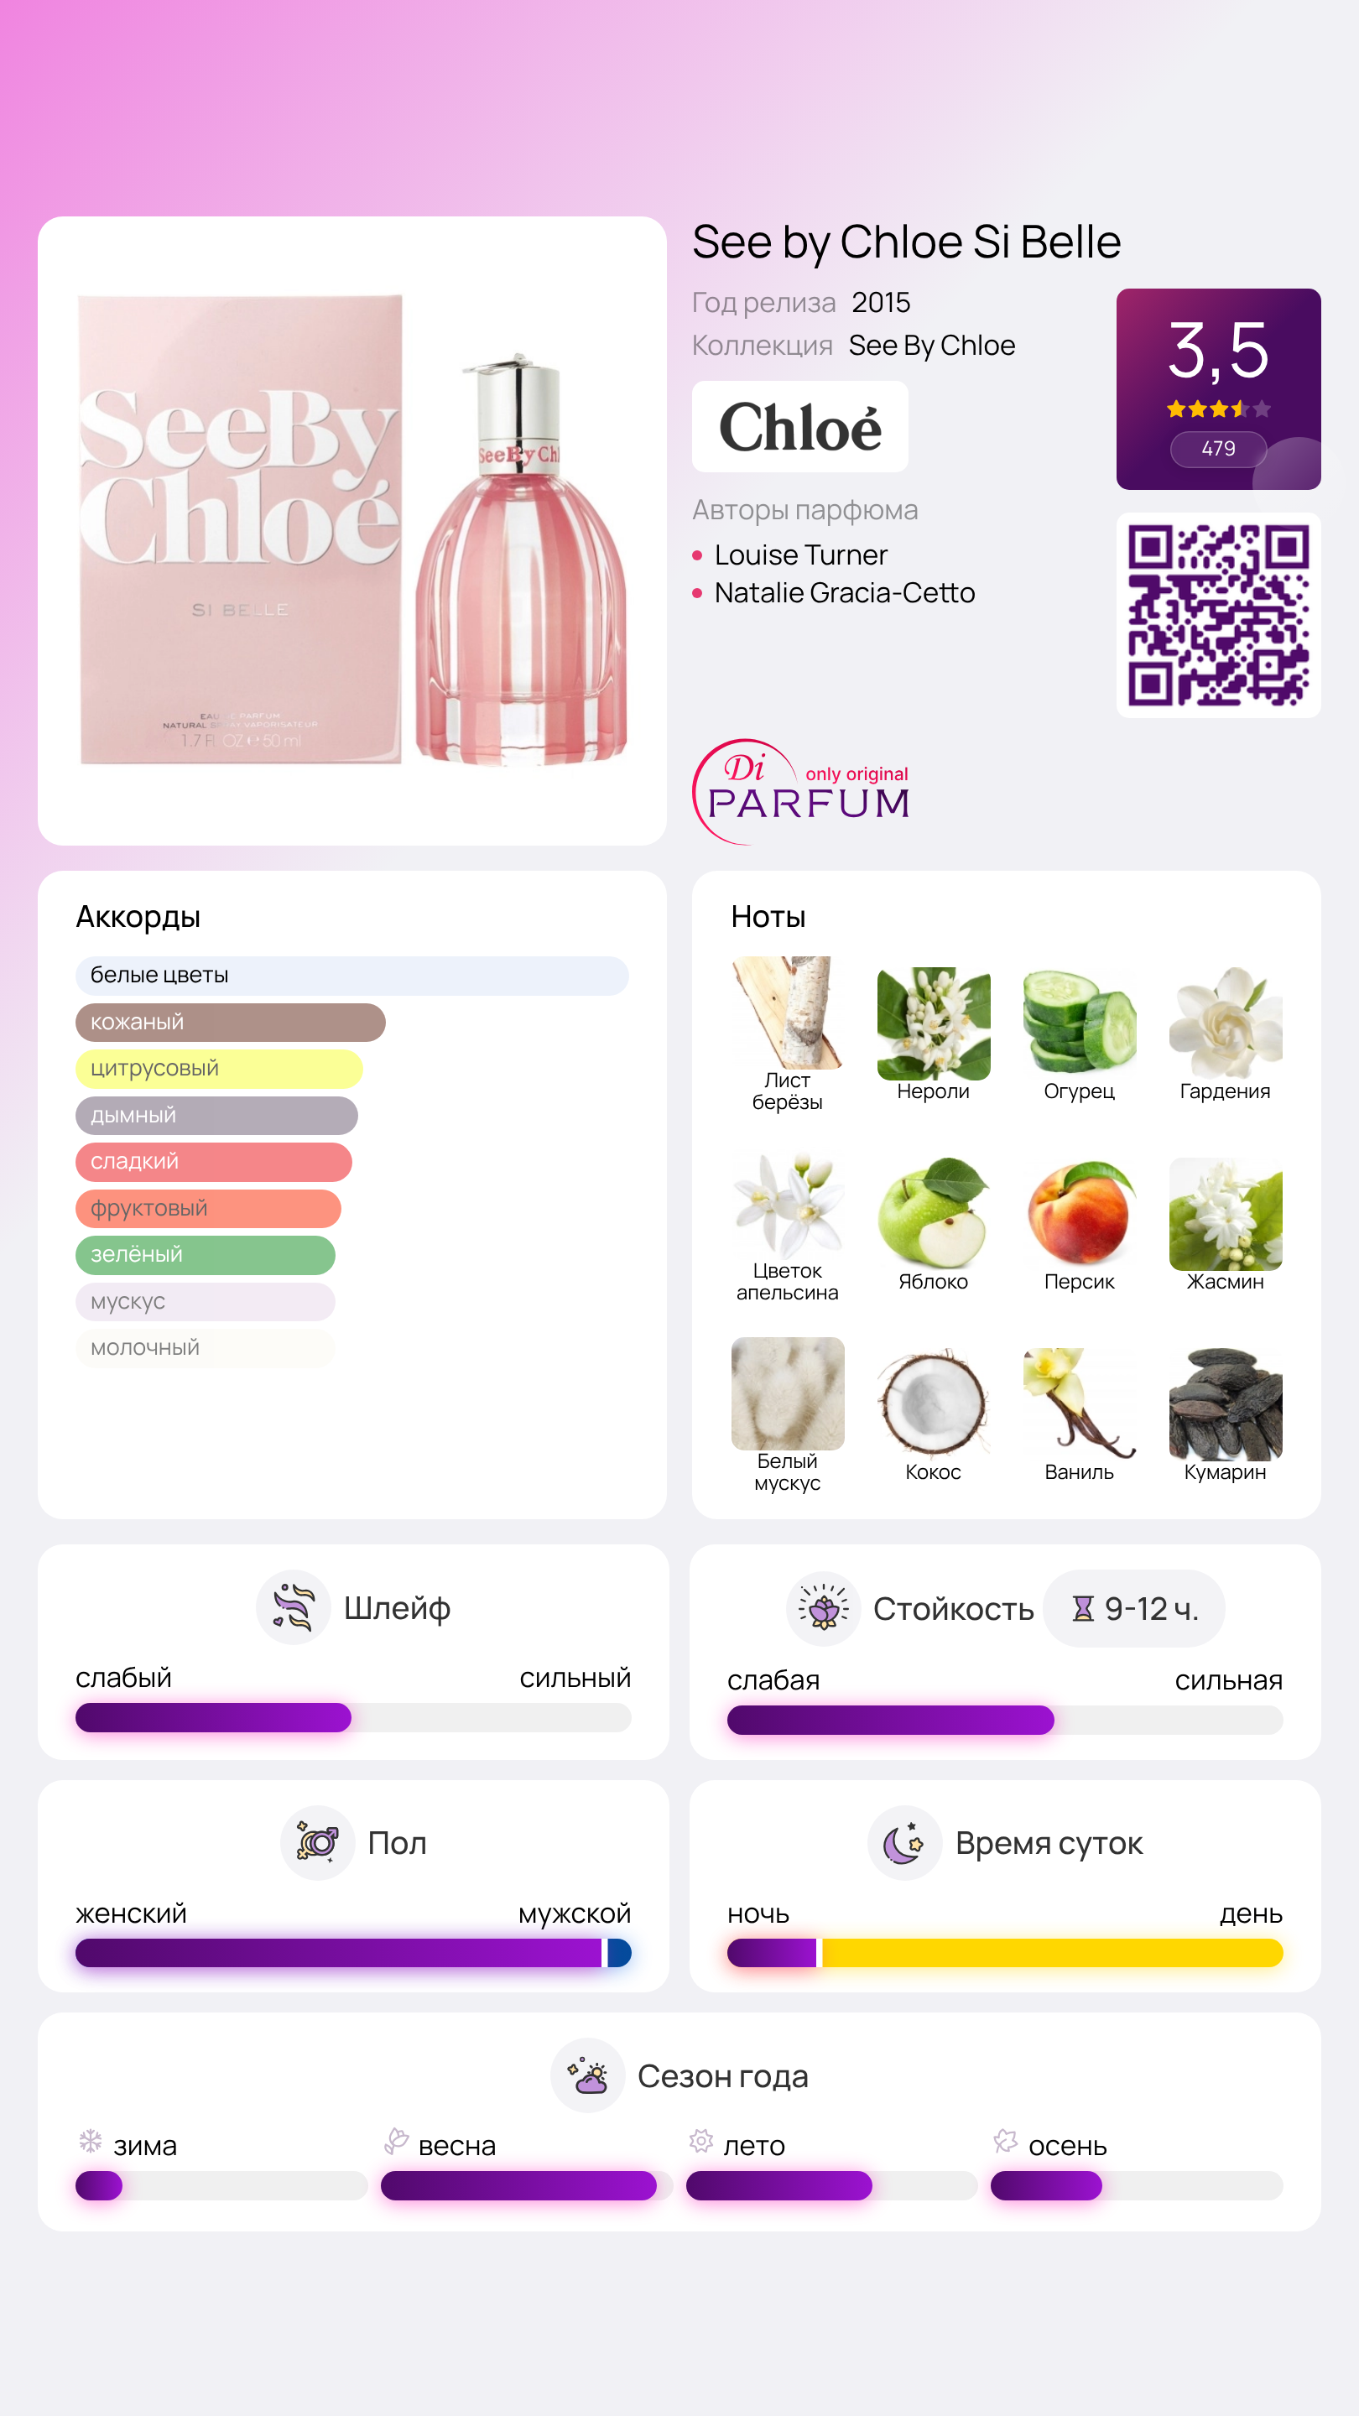
Task: Click the Пол gender symbol icon
Action: point(318,1843)
